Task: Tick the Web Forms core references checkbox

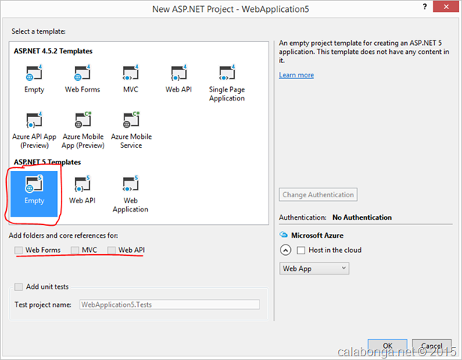Action: (x=19, y=250)
